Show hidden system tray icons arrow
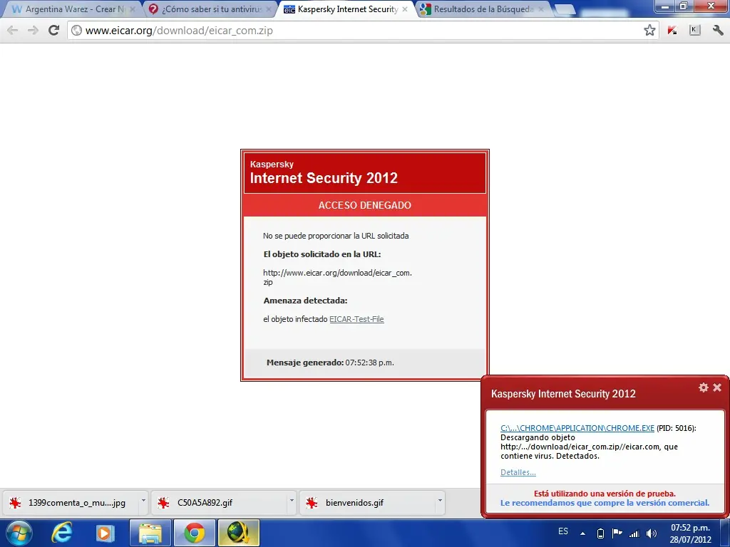The image size is (730, 547). tap(582, 533)
